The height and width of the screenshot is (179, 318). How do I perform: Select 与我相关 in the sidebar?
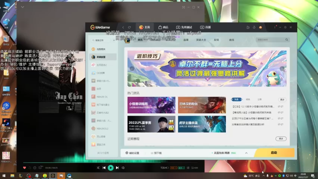tap(103, 49)
